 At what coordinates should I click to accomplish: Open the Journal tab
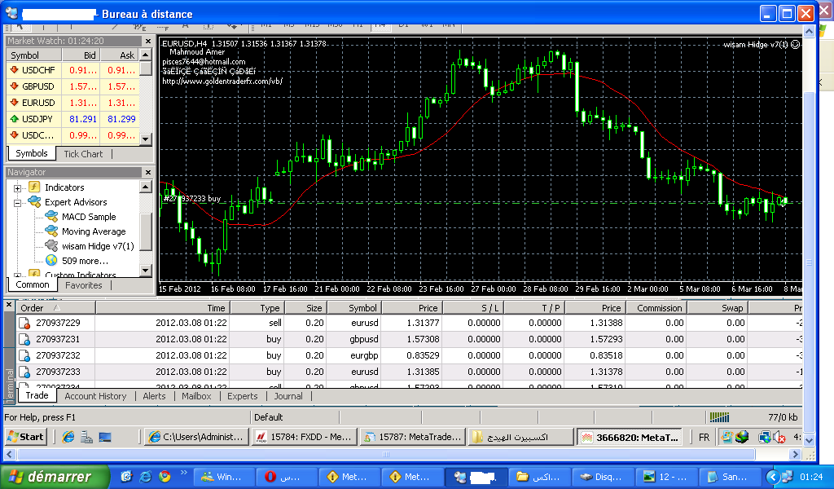click(288, 396)
